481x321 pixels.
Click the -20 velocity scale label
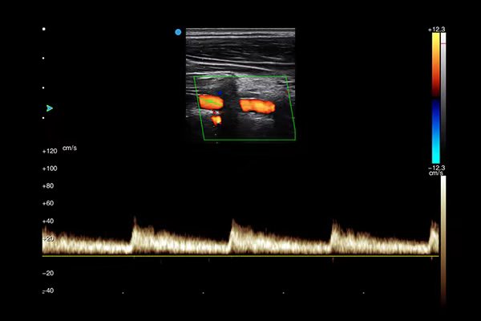click(x=49, y=274)
